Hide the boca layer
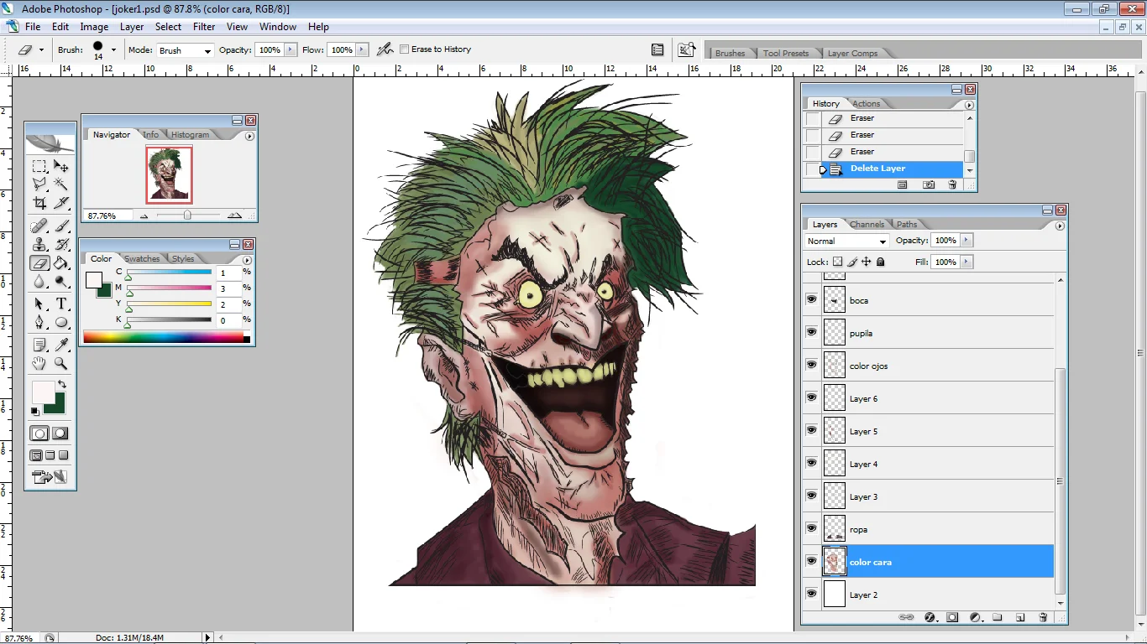The height and width of the screenshot is (644, 1147). point(811,299)
